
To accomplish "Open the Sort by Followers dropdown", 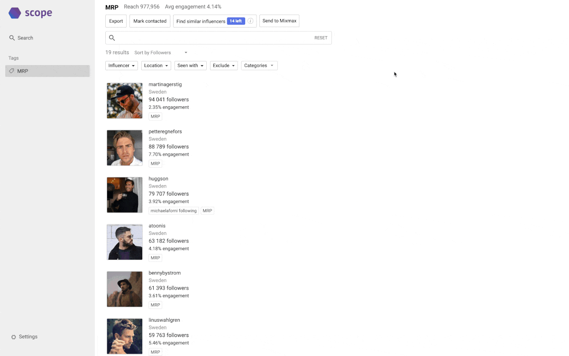I will point(161,53).
